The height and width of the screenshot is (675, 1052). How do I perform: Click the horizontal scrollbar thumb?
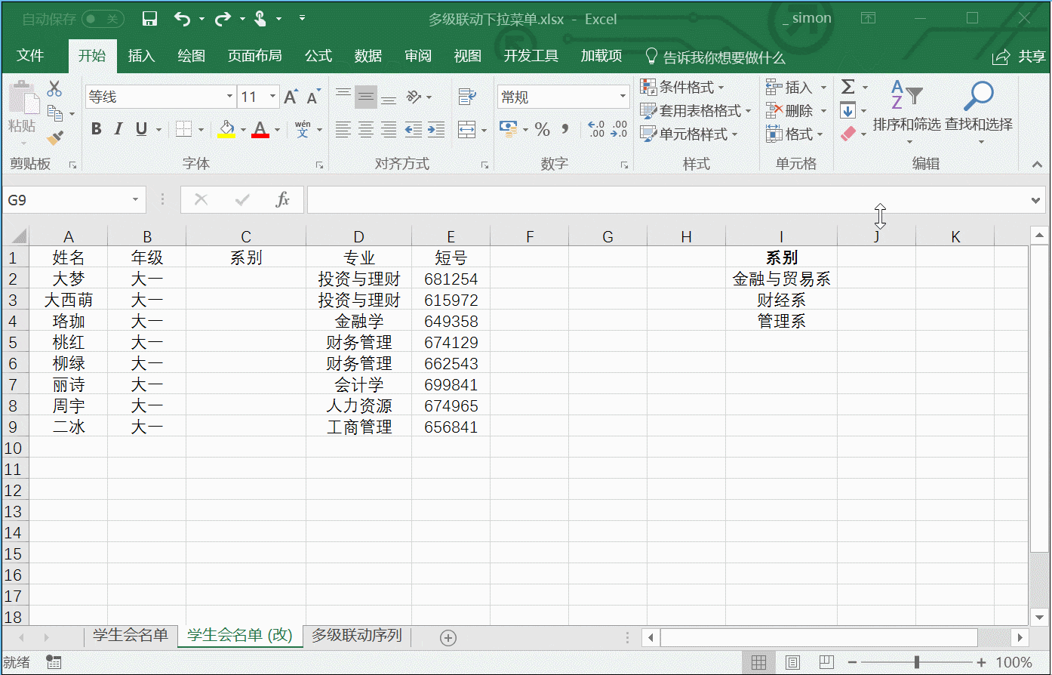[x=819, y=638]
